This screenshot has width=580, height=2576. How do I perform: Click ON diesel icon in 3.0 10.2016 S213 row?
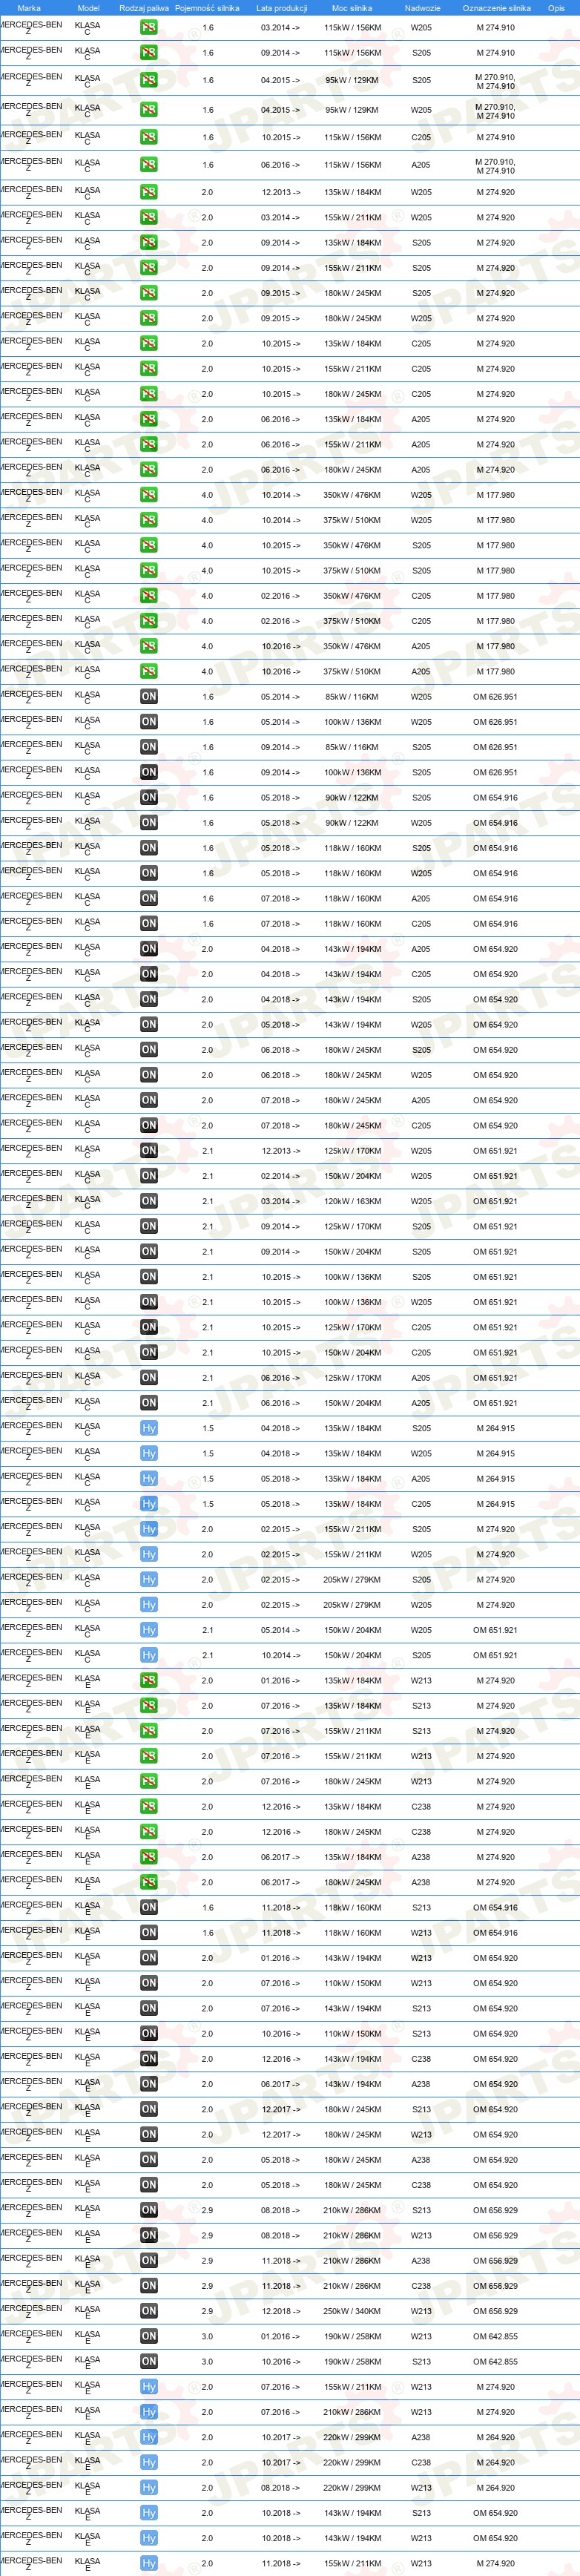pyautogui.click(x=148, y=2361)
